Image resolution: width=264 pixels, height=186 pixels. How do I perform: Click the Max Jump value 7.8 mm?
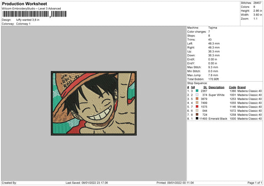click(x=213, y=75)
